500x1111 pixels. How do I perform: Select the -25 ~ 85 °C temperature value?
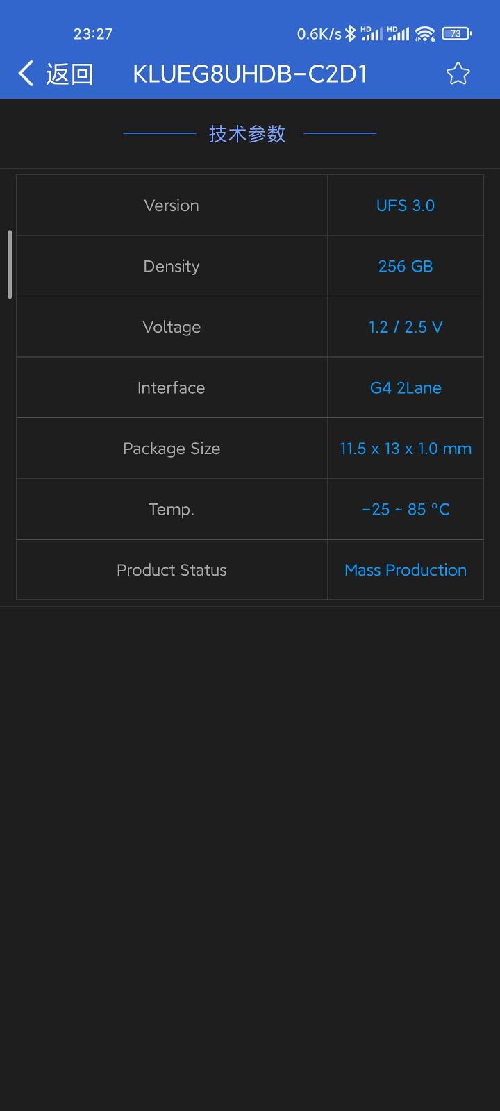tap(406, 510)
